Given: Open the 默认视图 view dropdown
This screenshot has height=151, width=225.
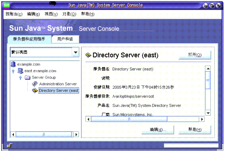Looking at the screenshot, I should pyautogui.click(x=76, y=52).
